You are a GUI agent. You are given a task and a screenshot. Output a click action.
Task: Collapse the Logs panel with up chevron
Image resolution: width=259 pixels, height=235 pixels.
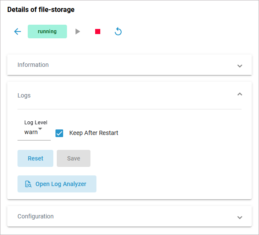240,94
